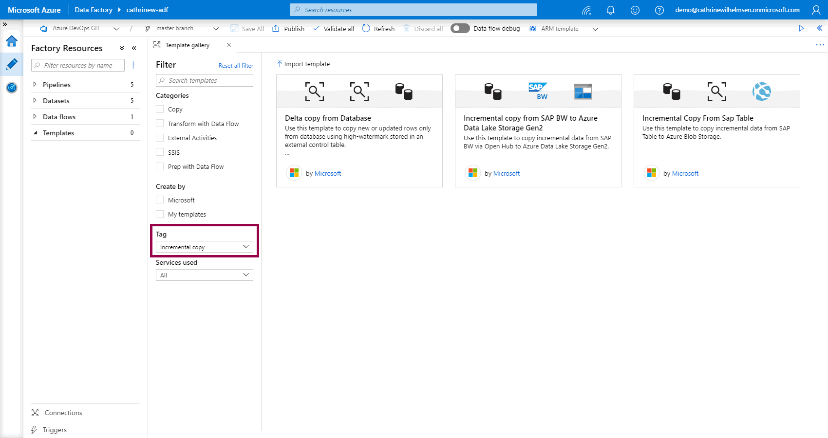Open the feedback smiley icon
This screenshot has width=828, height=438.
point(635,9)
